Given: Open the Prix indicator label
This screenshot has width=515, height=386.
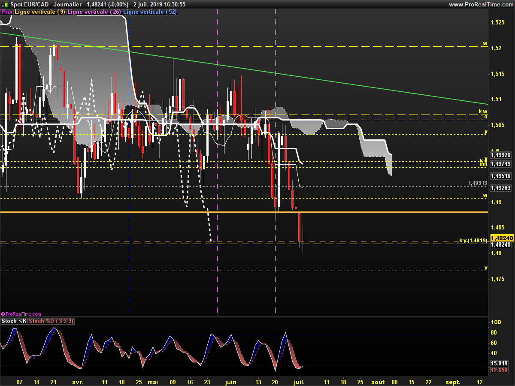Looking at the screenshot, I should pos(6,12).
